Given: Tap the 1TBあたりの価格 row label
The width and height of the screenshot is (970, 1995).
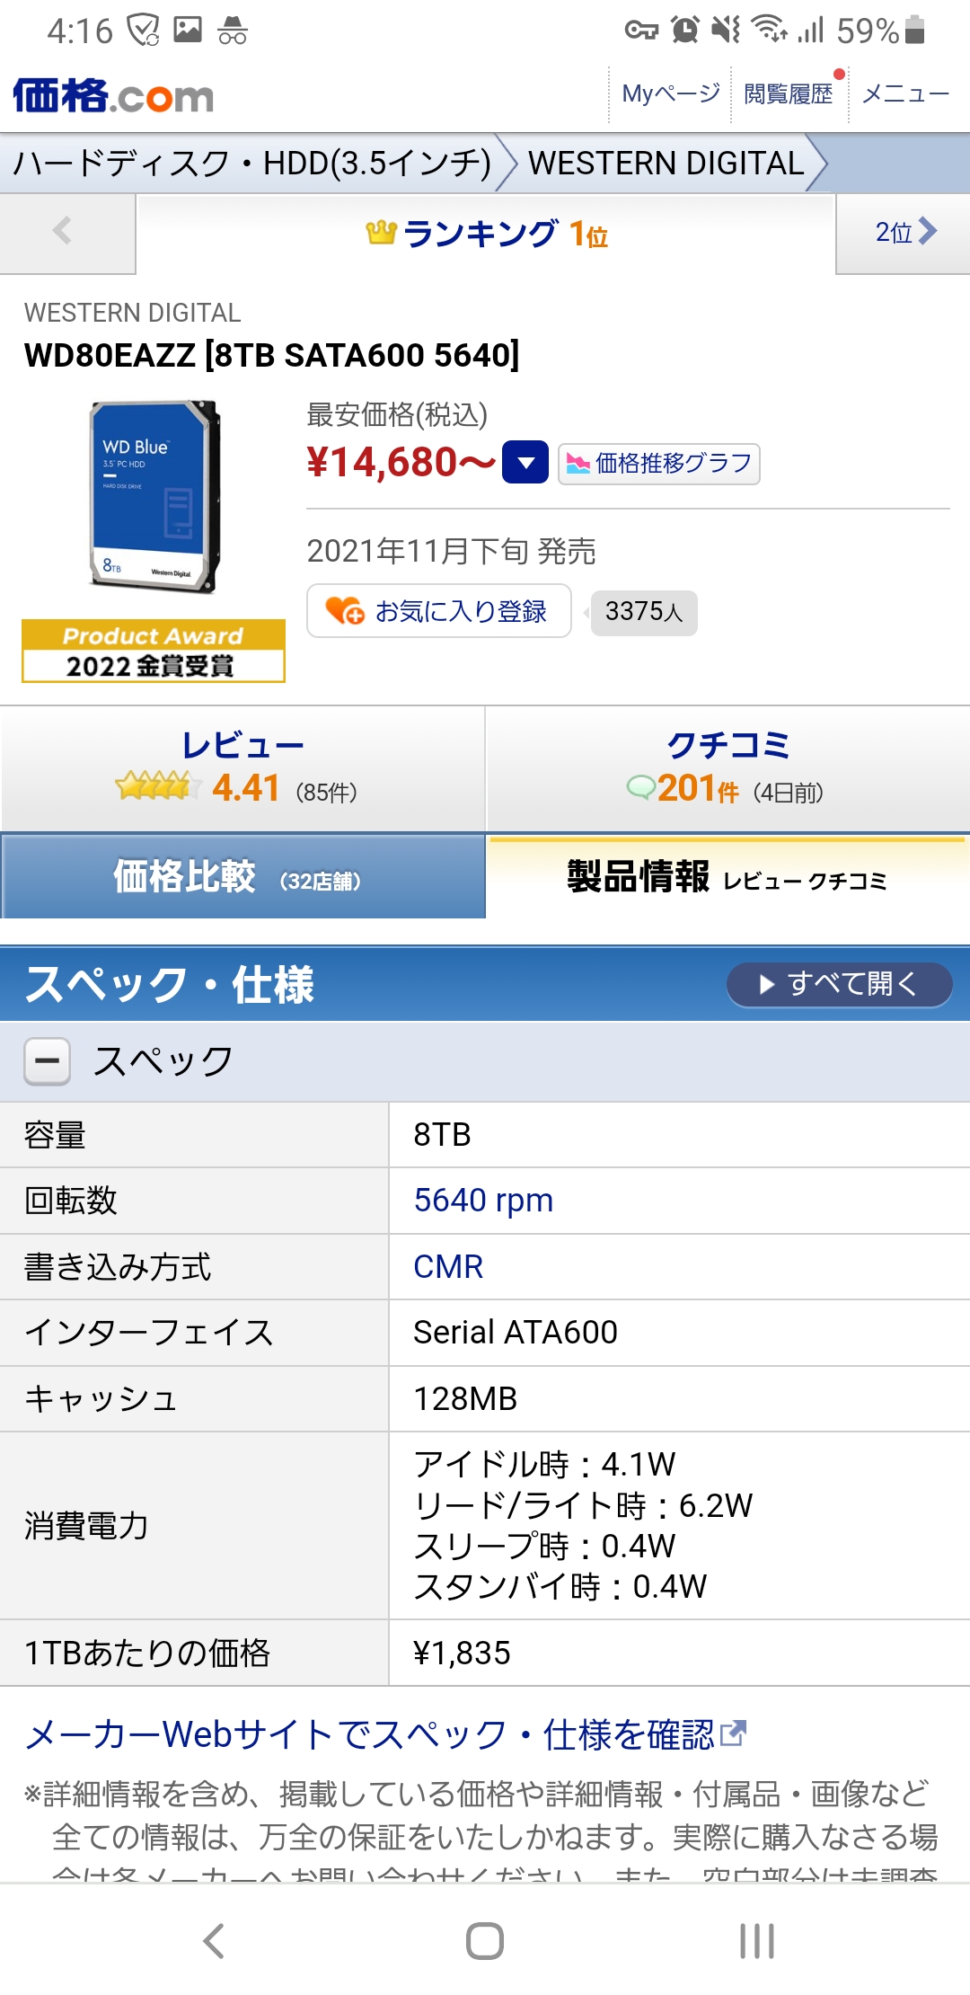Looking at the screenshot, I should 147,1654.
